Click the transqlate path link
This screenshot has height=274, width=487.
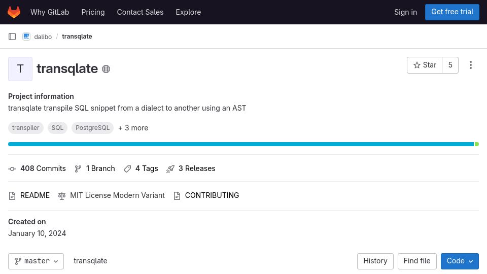(90, 261)
